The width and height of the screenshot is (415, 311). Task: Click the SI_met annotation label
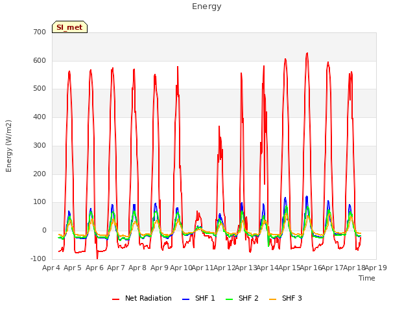[69, 27]
